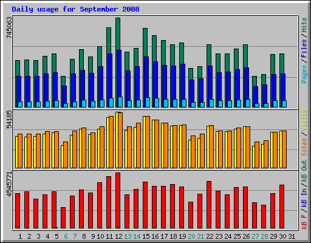The image size is (311, 243).
Task: Select green weekend day label 20
Action: click(x=191, y=236)
